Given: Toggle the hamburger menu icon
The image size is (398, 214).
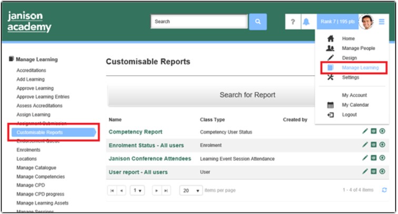Looking at the screenshot, I should click(382, 22).
